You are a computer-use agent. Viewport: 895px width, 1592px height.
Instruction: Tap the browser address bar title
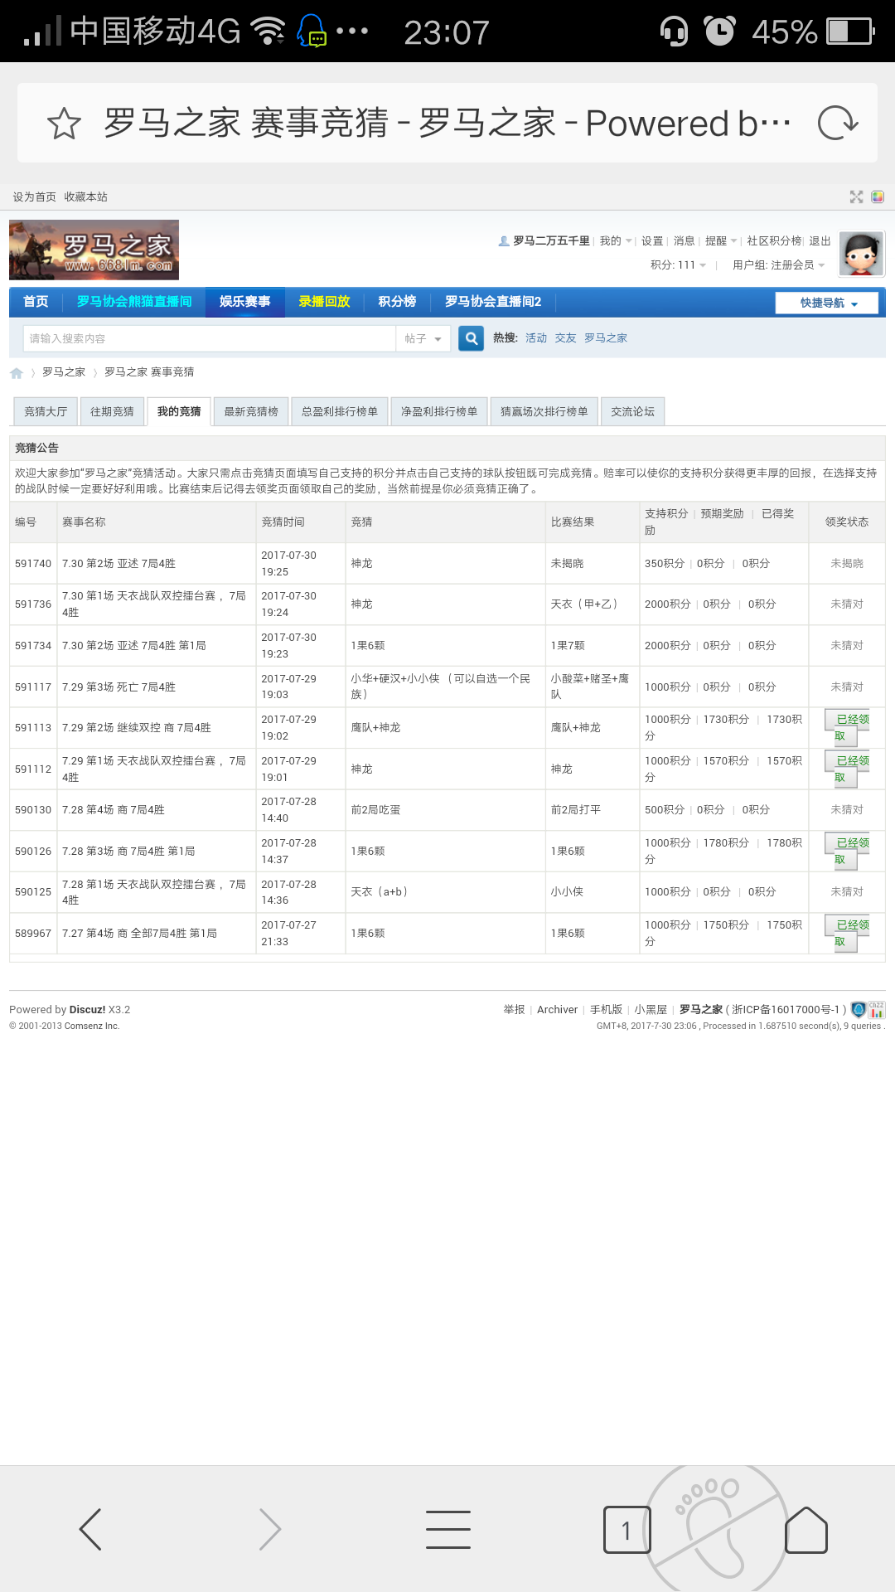[447, 124]
